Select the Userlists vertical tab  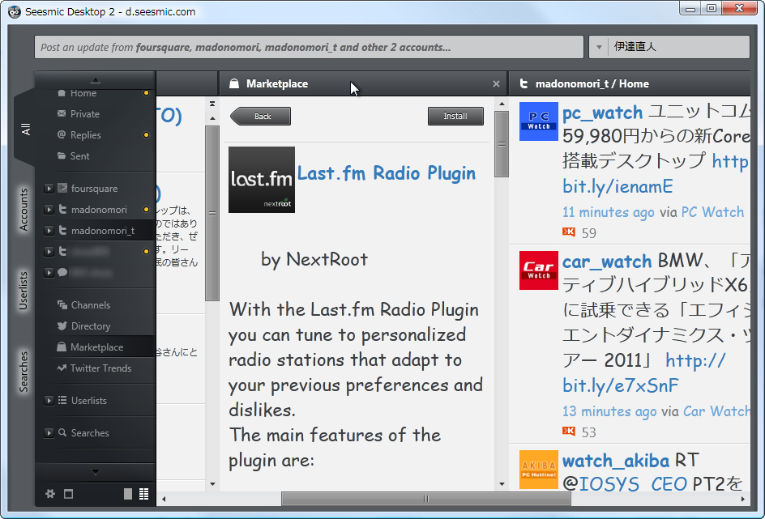point(24,291)
